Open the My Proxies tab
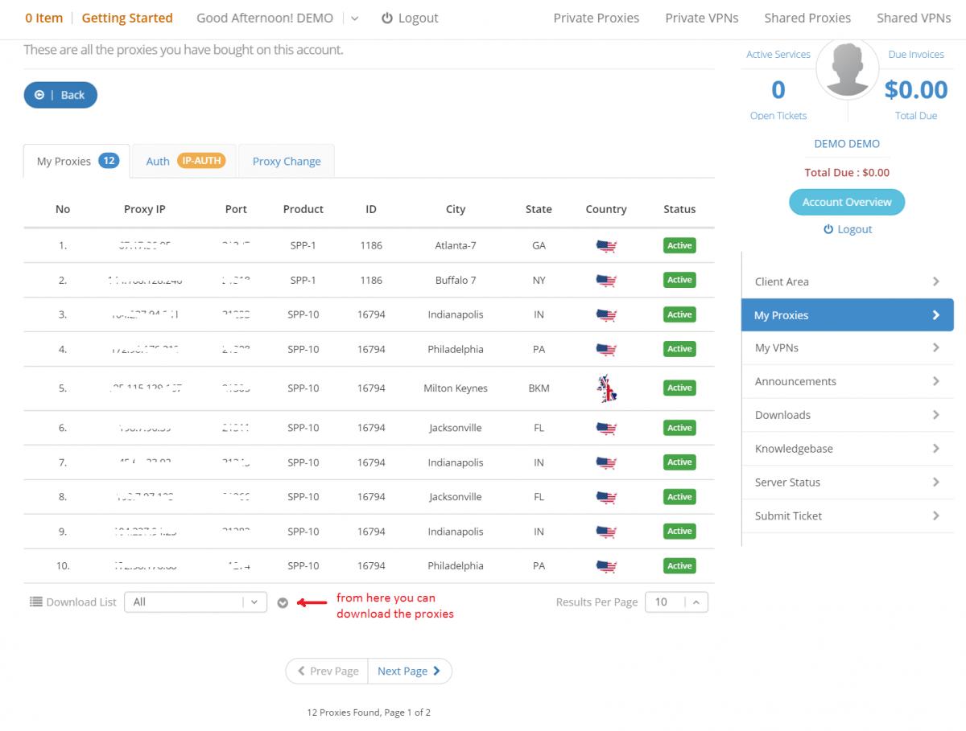The image size is (966, 731). point(77,161)
